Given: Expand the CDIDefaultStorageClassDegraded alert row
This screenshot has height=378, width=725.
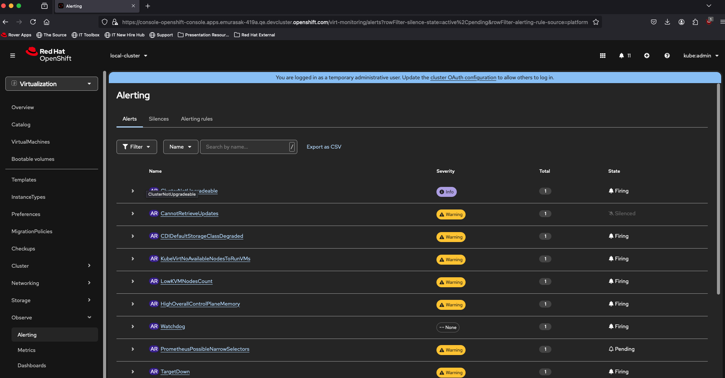Looking at the screenshot, I should (133, 236).
